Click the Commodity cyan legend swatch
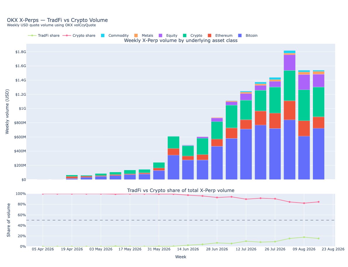The height and width of the screenshot is (267, 348). point(103,35)
